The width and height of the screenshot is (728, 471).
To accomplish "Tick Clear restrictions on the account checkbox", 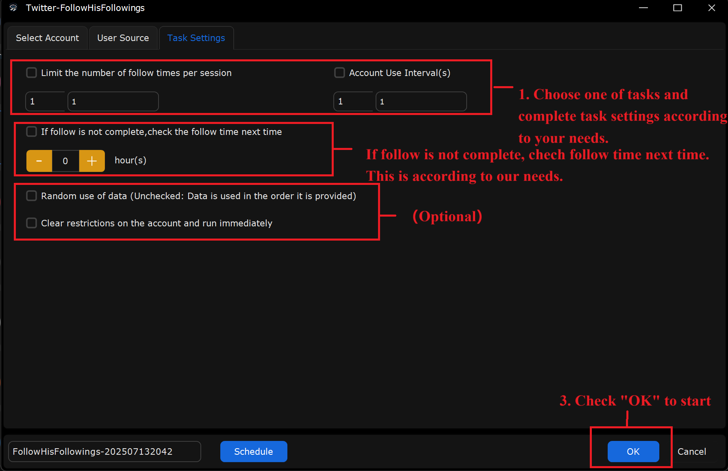I will pyautogui.click(x=32, y=223).
